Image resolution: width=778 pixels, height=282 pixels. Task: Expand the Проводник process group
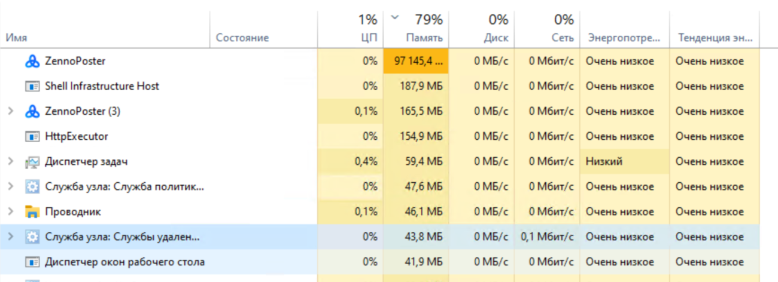point(10,211)
